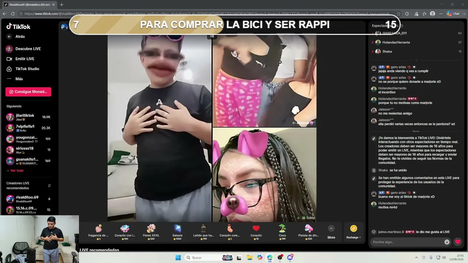
Task: Open TikTok Studio in the sidebar
Action: (x=23, y=69)
